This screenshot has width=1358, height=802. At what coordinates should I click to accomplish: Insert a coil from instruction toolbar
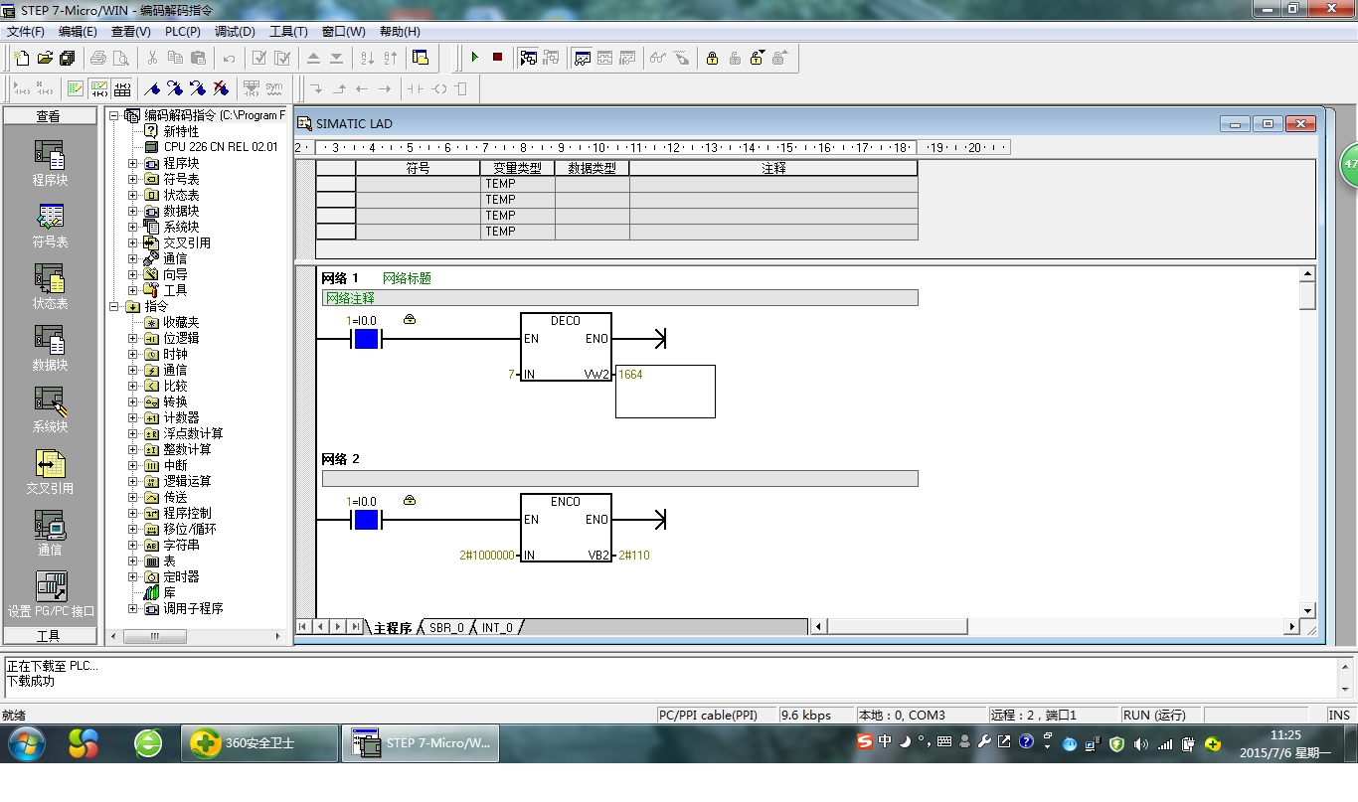coord(438,88)
